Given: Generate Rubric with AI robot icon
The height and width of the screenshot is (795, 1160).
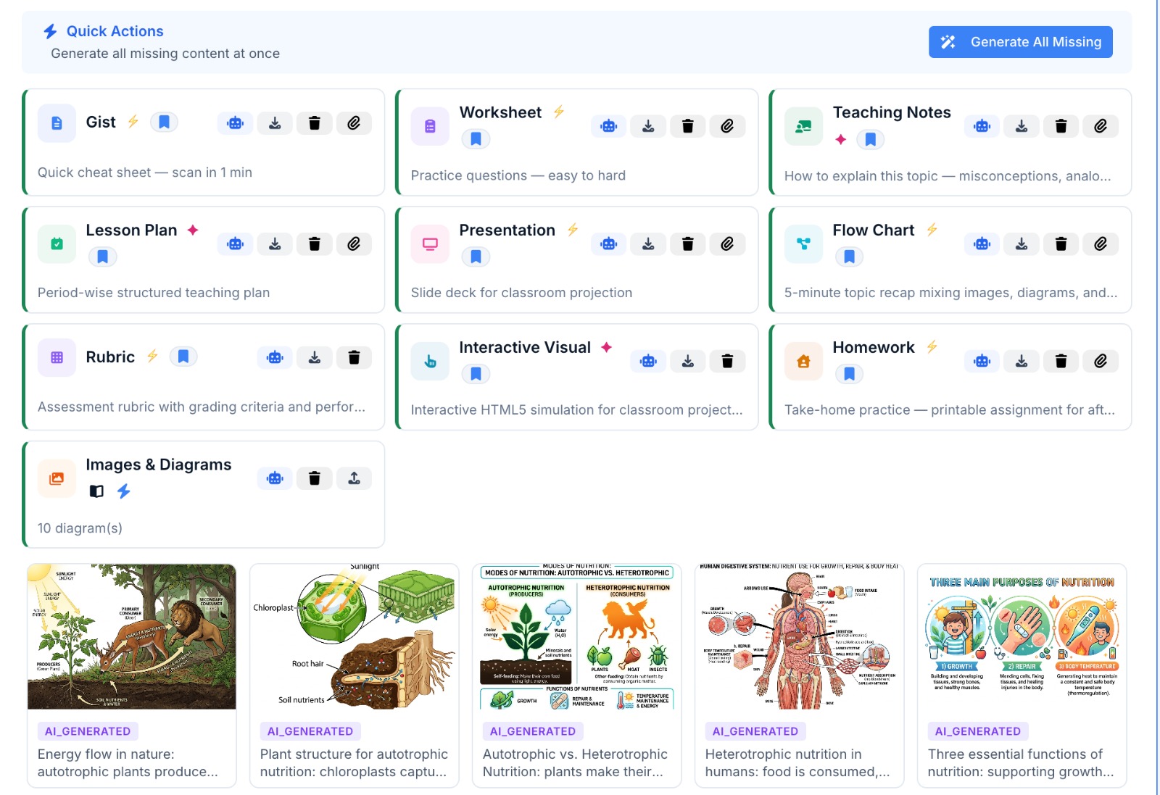Looking at the screenshot, I should (x=275, y=357).
